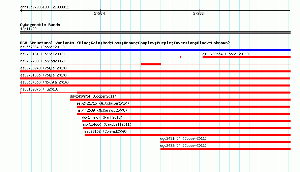Open the esv2760248 (Vogler2010) label

pyautogui.click(x=43, y=68)
